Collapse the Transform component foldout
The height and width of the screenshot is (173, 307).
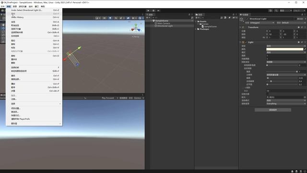coord(240,27)
